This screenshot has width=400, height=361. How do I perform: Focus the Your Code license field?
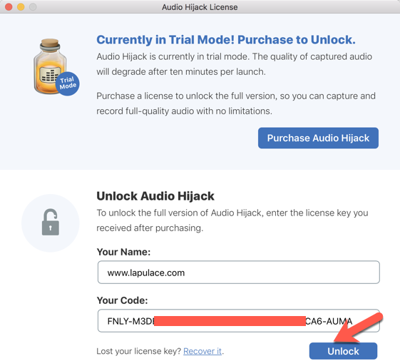(x=239, y=320)
